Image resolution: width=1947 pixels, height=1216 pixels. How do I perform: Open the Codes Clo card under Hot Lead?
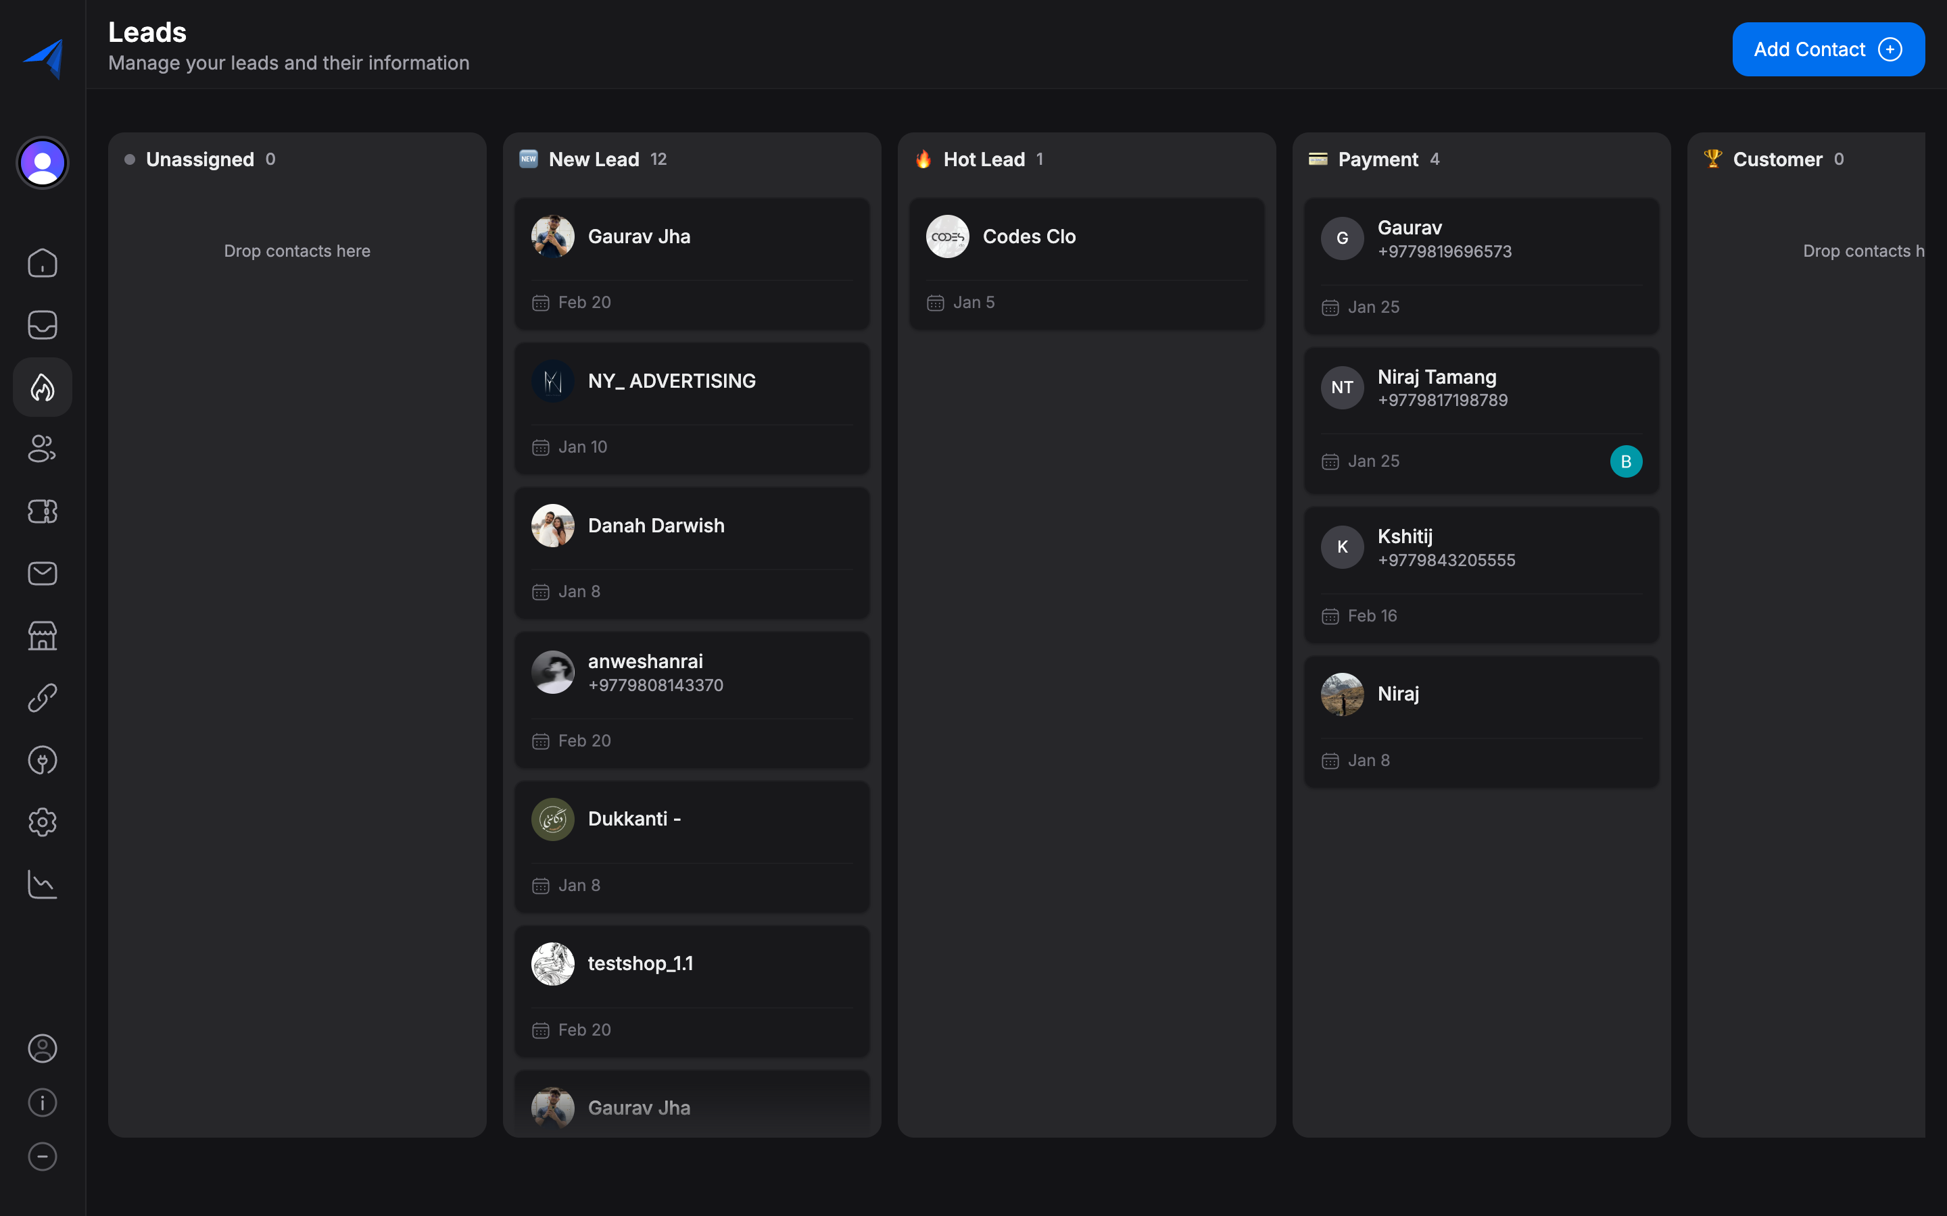pos(1085,263)
